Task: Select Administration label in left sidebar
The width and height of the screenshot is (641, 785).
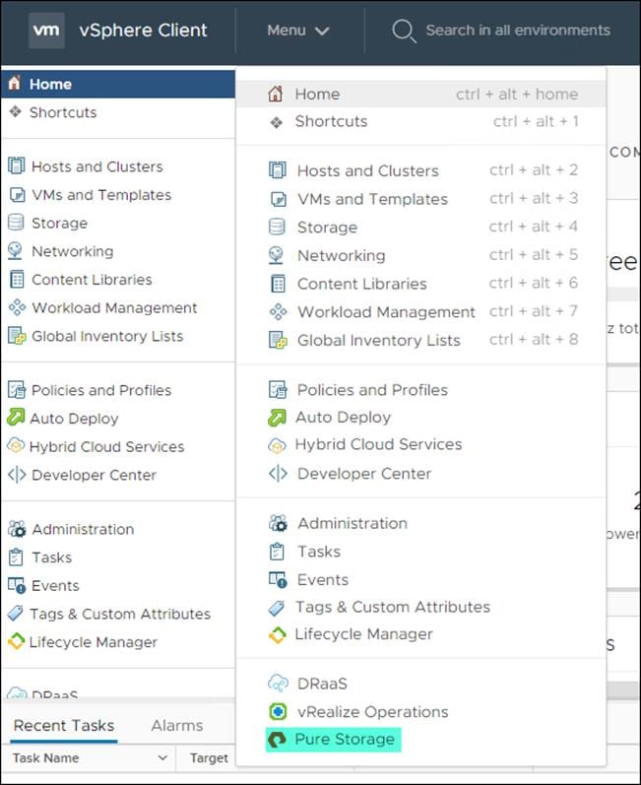Action: [x=83, y=529]
